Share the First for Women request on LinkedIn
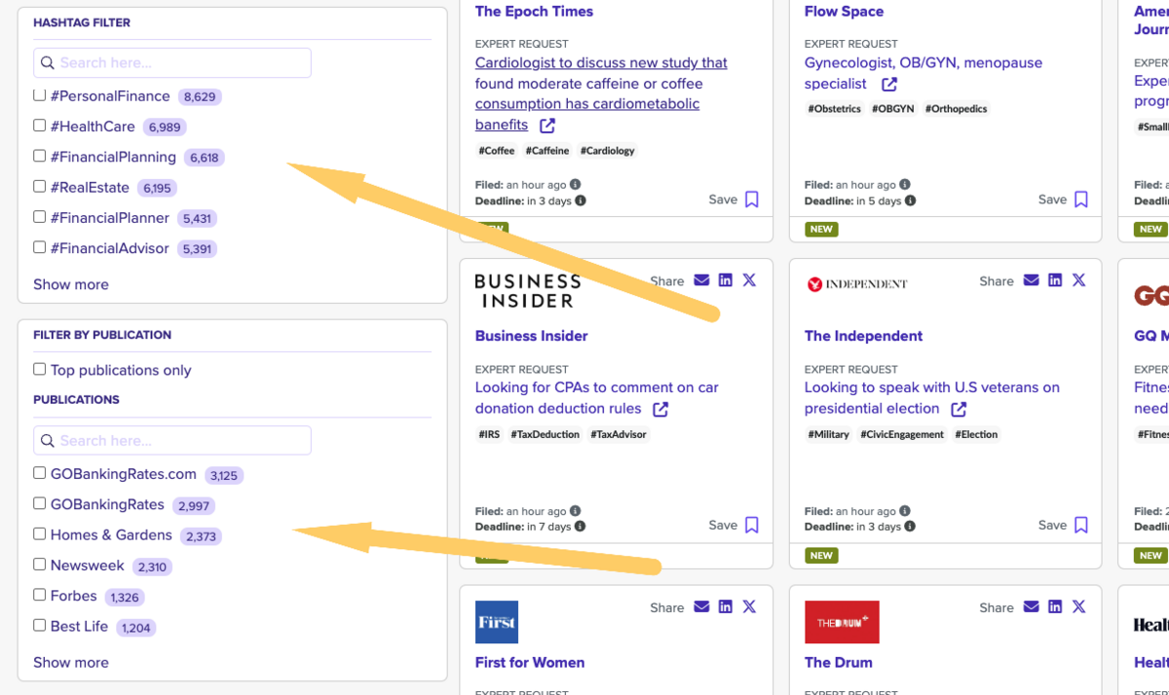Viewport: 1169px width, 695px height. 726,606
